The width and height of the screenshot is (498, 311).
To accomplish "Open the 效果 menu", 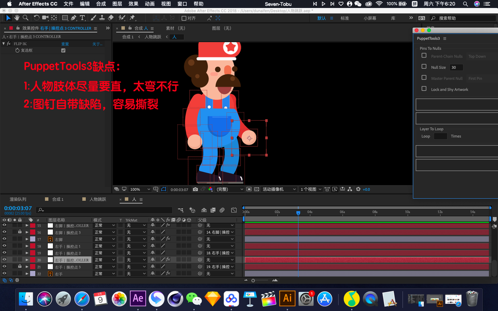I will 133,4.
